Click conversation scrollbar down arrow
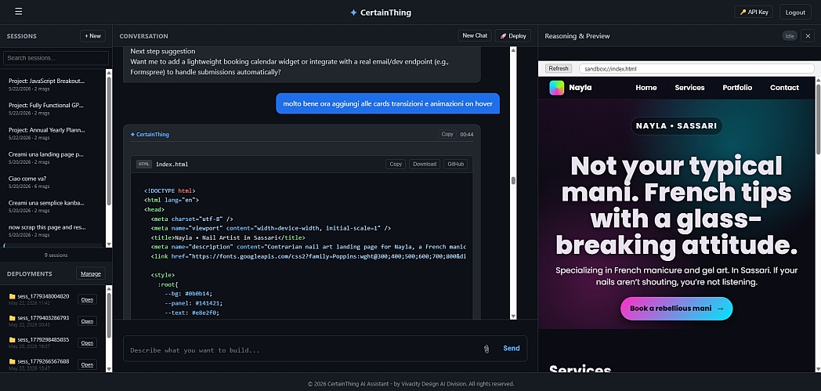The width and height of the screenshot is (821, 391). (513, 316)
